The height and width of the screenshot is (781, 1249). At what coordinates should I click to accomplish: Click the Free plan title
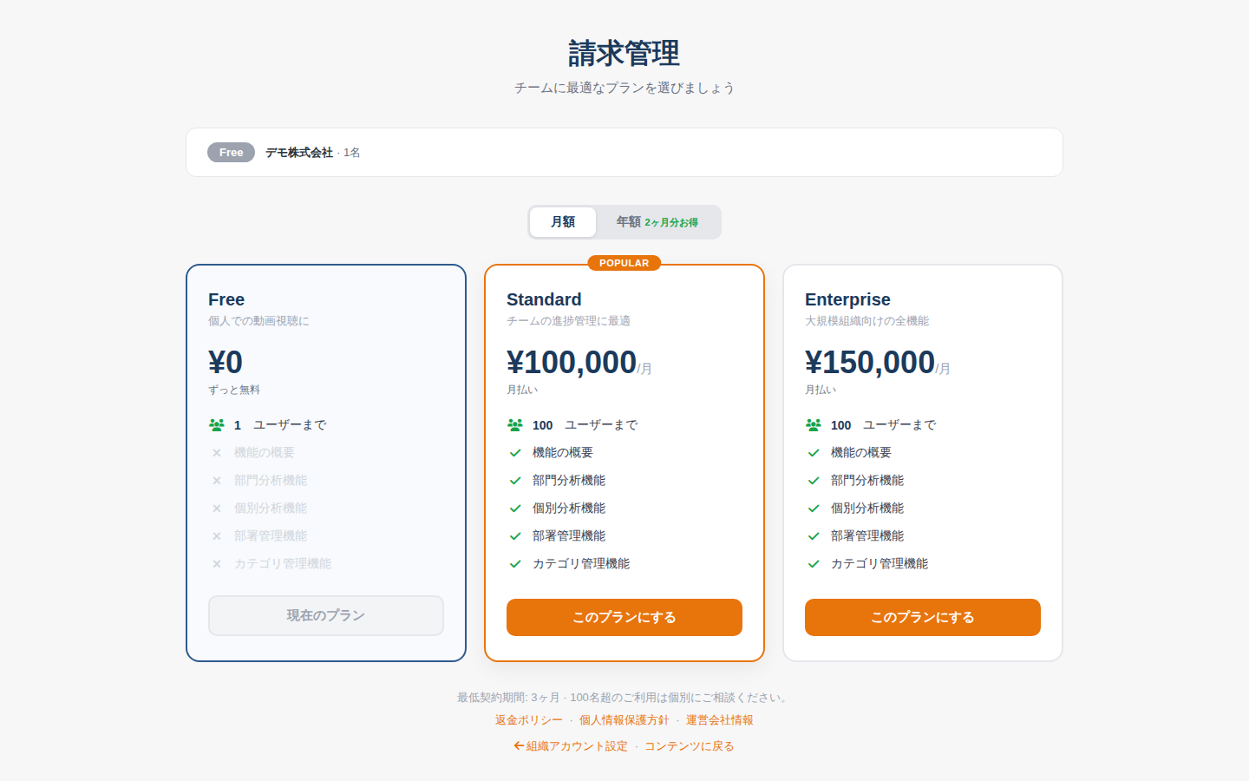tap(226, 299)
